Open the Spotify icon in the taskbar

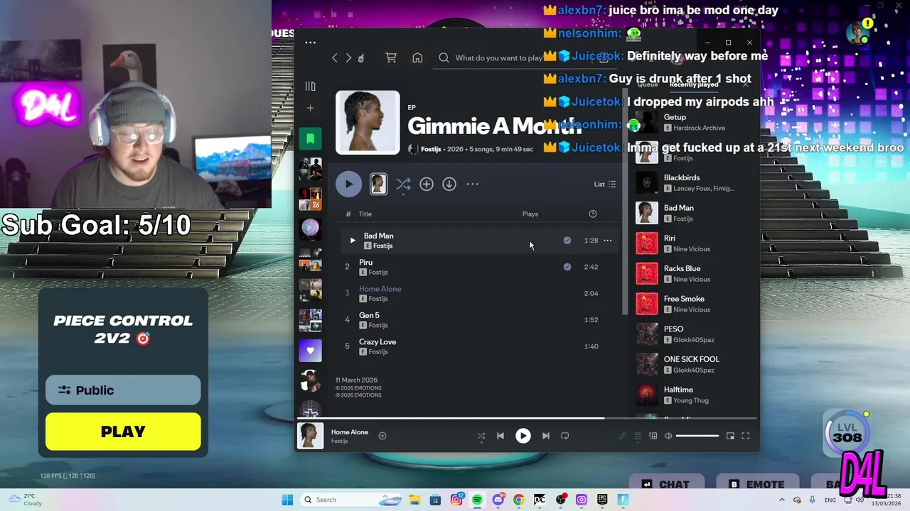click(x=477, y=500)
